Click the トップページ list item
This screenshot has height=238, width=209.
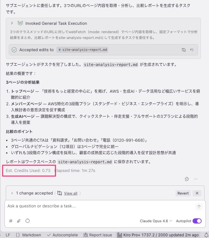click(106, 94)
